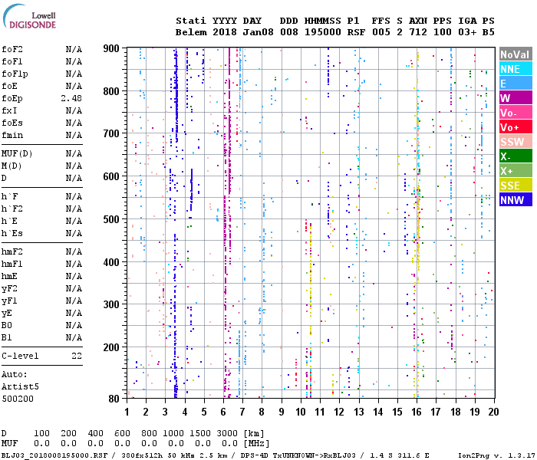The height and width of the screenshot is (460, 537).
Task: Select the NNW dark blue swatch
Action: 516,200
